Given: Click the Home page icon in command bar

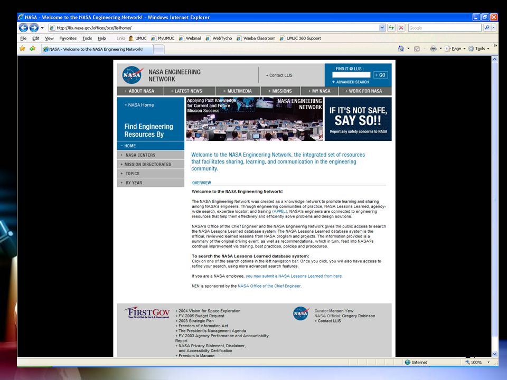Looking at the screenshot, I should pyautogui.click(x=401, y=49).
